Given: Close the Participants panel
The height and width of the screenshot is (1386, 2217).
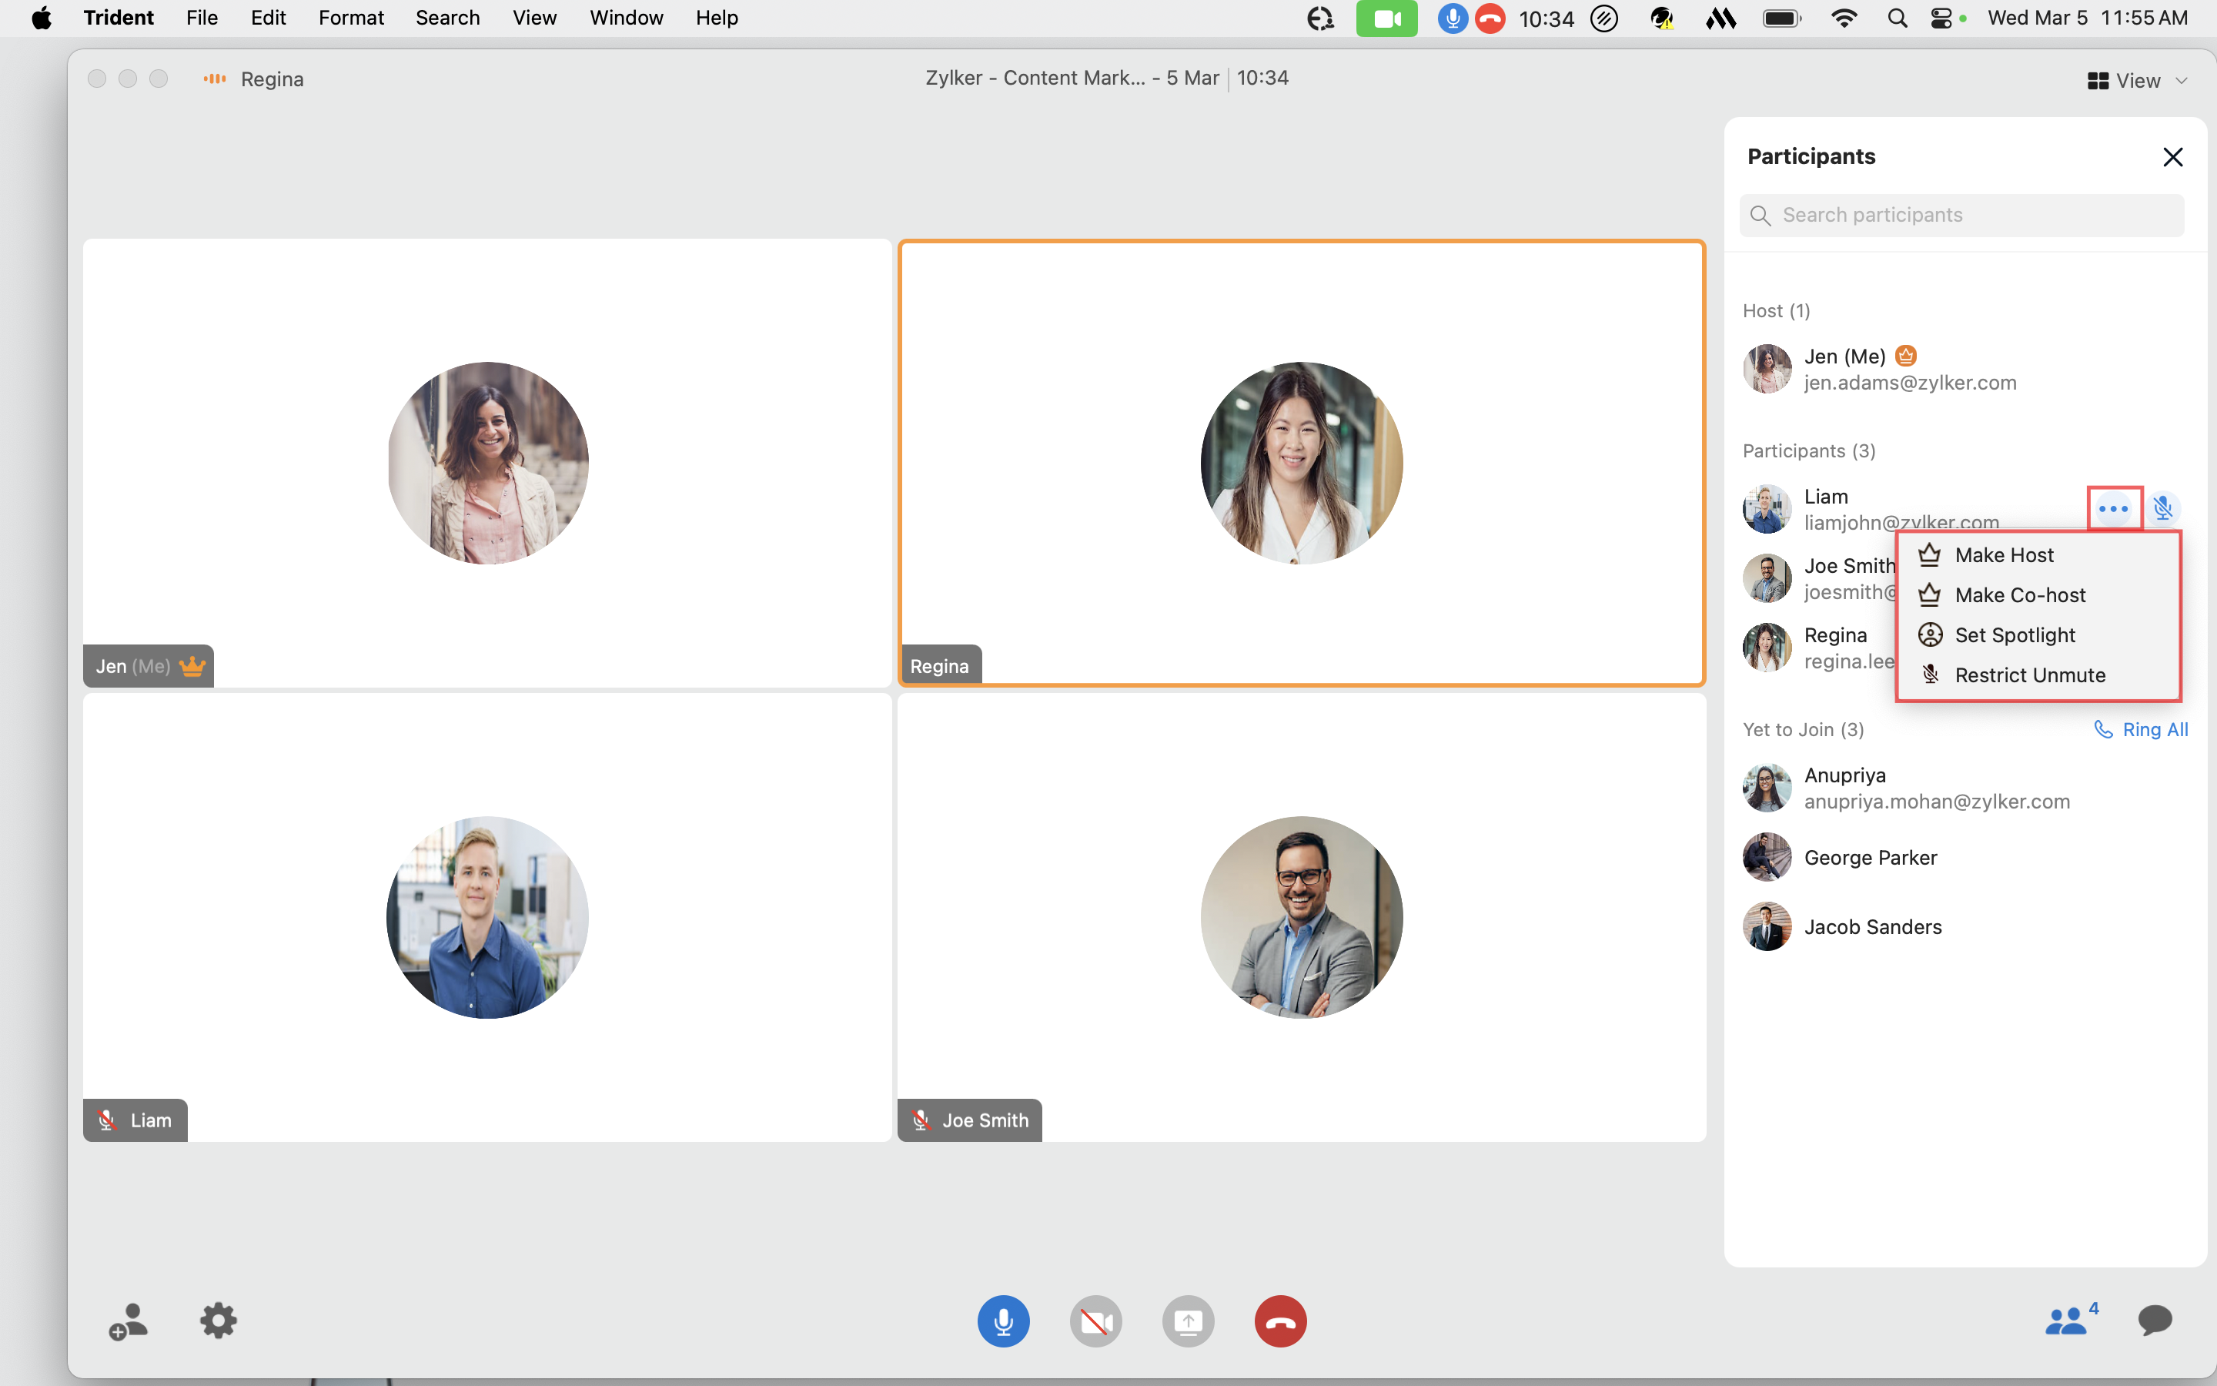Looking at the screenshot, I should [x=2172, y=157].
